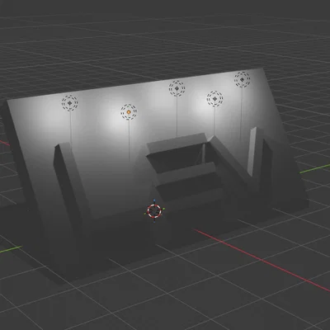Viewport: 330px width, 330px height.
Task: Select the point light above letter L
Action: coord(69,103)
